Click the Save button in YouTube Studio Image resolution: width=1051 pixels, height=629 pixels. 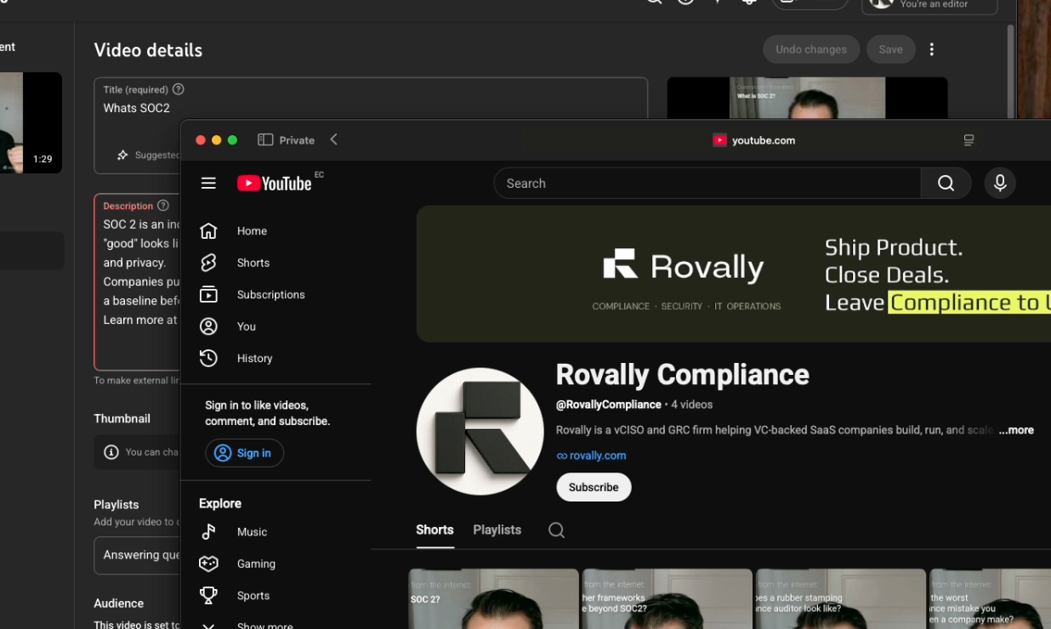pyautogui.click(x=891, y=49)
